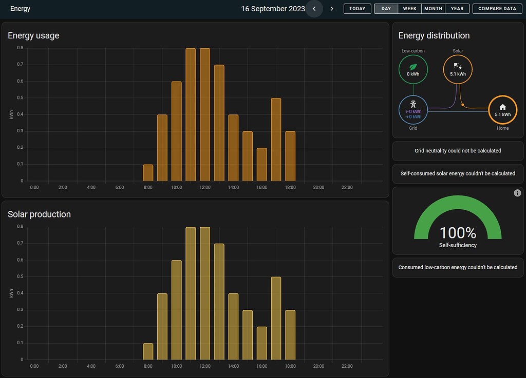
Task: Jump to TODAY's energy data
Action: tap(358, 9)
